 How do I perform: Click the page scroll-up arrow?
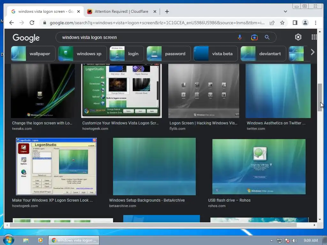click(x=320, y=32)
